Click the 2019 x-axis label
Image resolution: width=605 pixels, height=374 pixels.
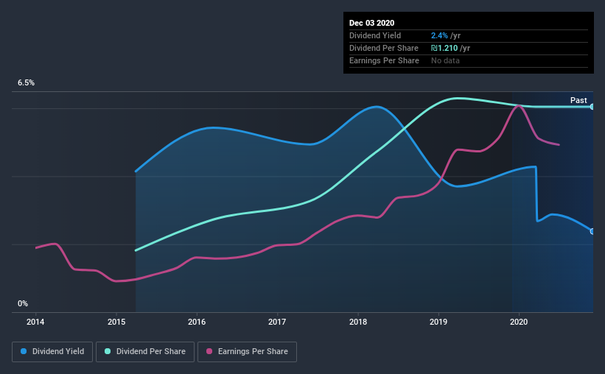438,322
